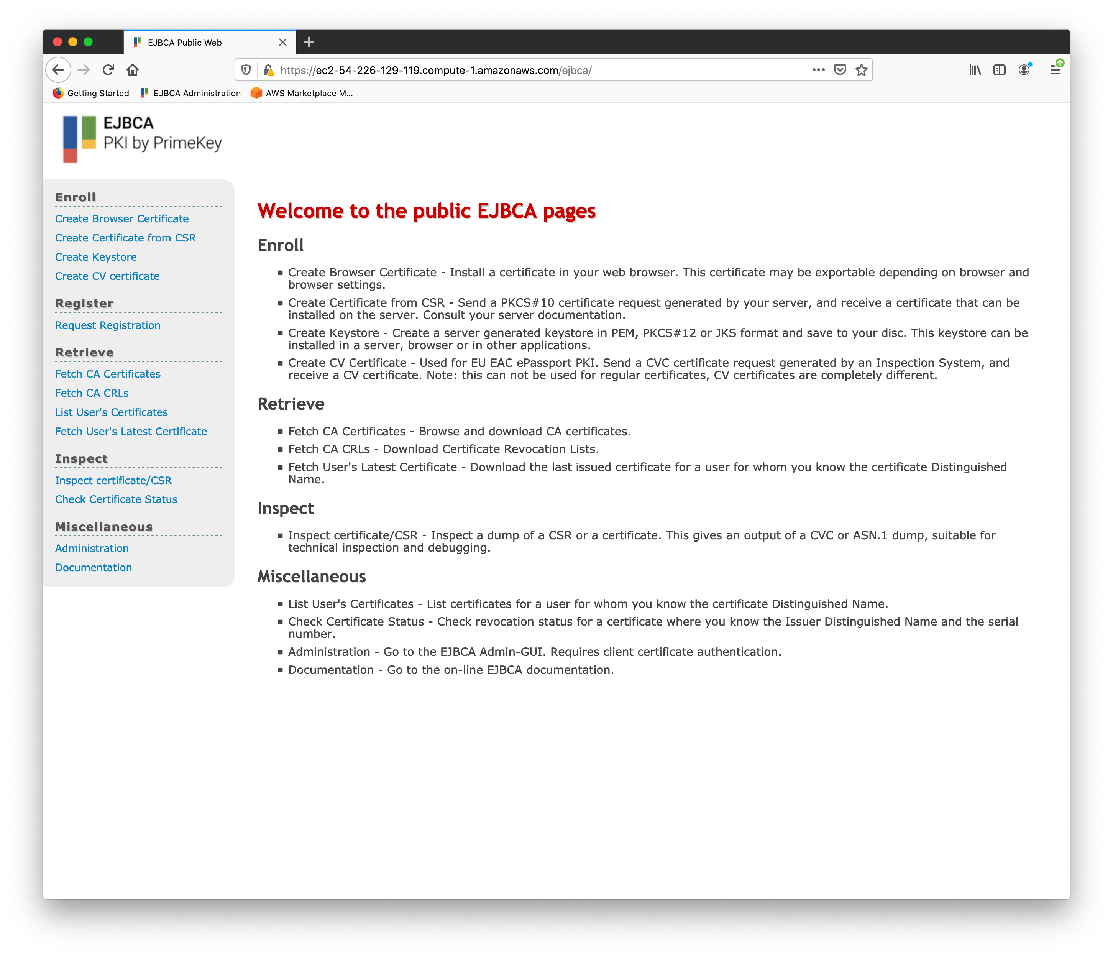
Task: Open the tracking protection shield icon
Action: [246, 71]
